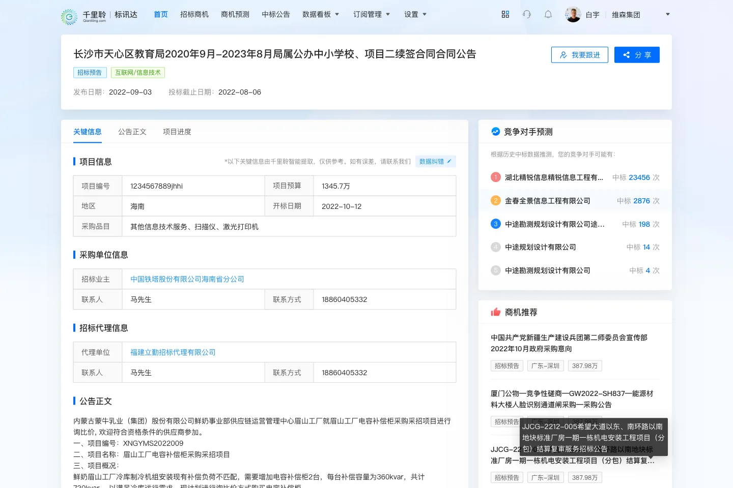
Task: Click 387.98万 tag under first recommendation
Action: tap(585, 365)
